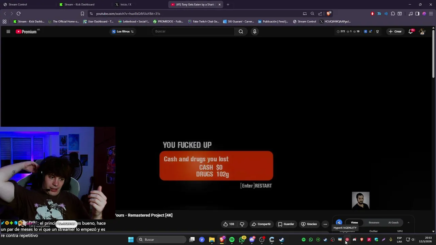Like the video with 133 likes
Image resolution: width=436 pixels, height=245 pixels.
point(229,224)
